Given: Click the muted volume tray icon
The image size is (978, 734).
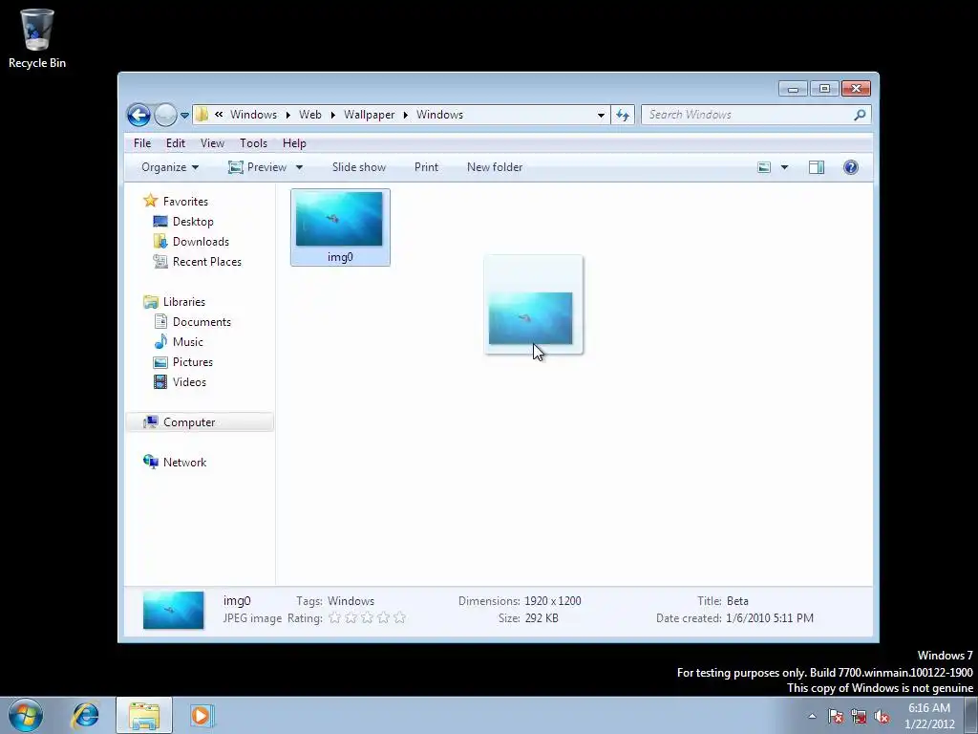Looking at the screenshot, I should tap(882, 716).
